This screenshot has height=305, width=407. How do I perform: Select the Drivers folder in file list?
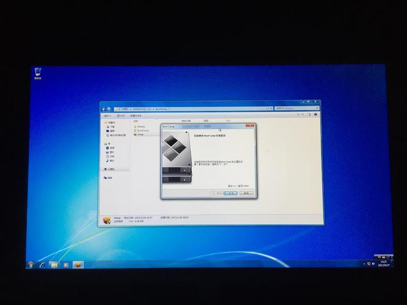139,127
